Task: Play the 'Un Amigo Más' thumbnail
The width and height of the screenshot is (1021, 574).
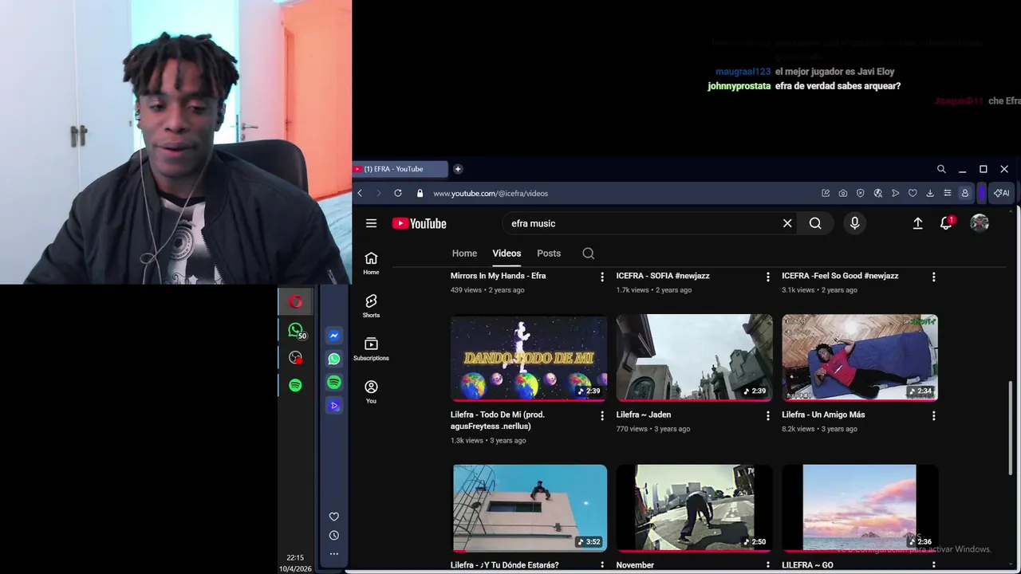Action: coord(860,358)
